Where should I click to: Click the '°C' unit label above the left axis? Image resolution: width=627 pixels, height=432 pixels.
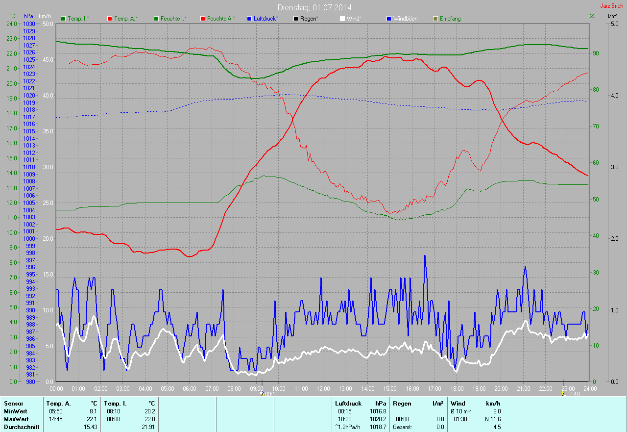[x=12, y=16]
